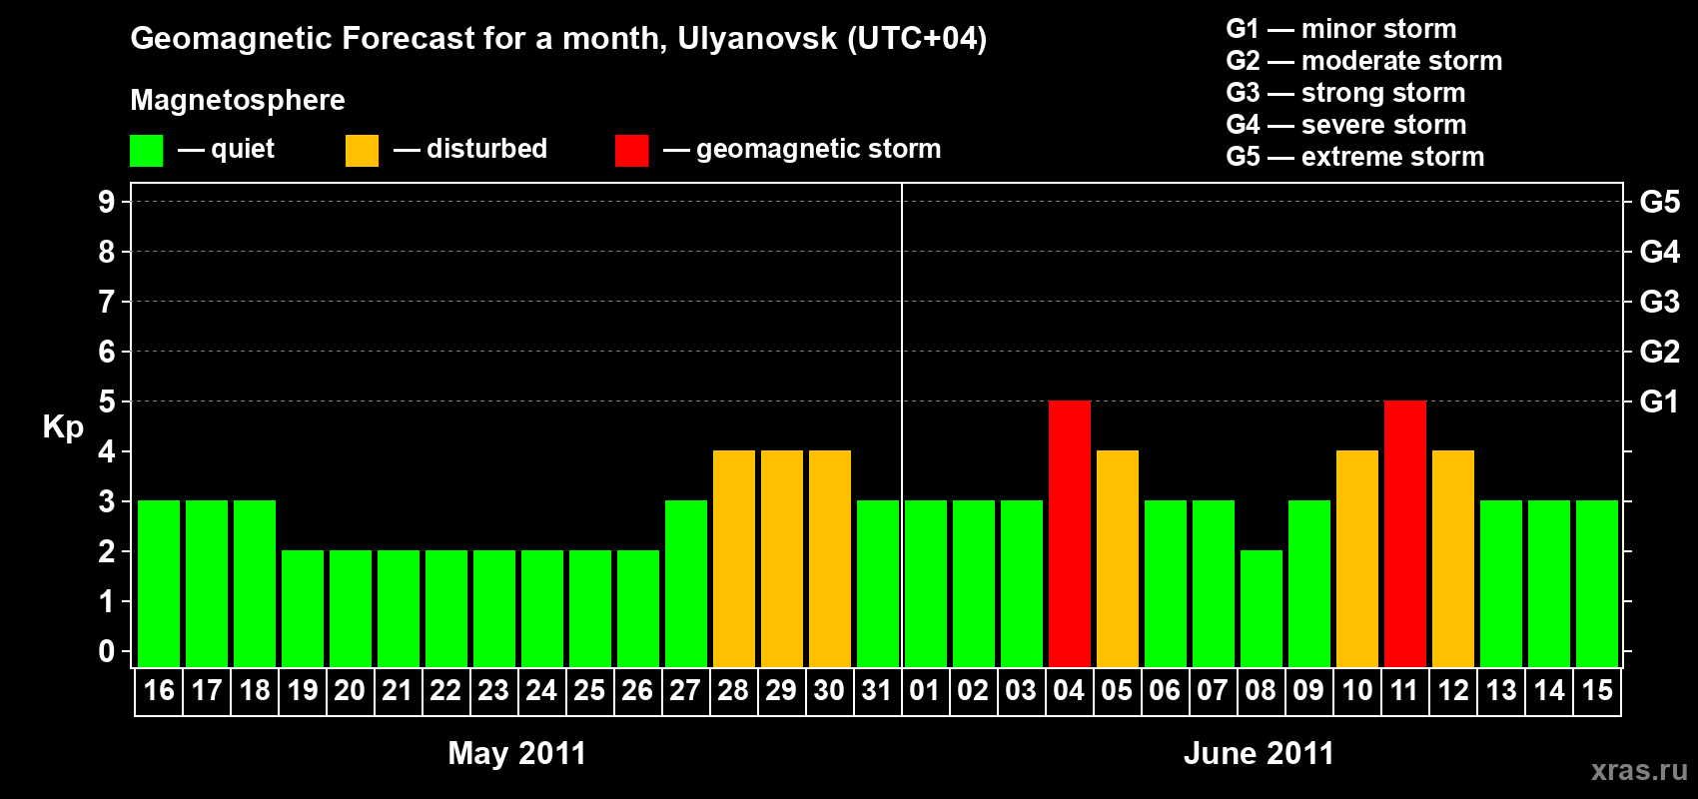
Task: Click the orange disturbed legend swatch
Action: 362,151
